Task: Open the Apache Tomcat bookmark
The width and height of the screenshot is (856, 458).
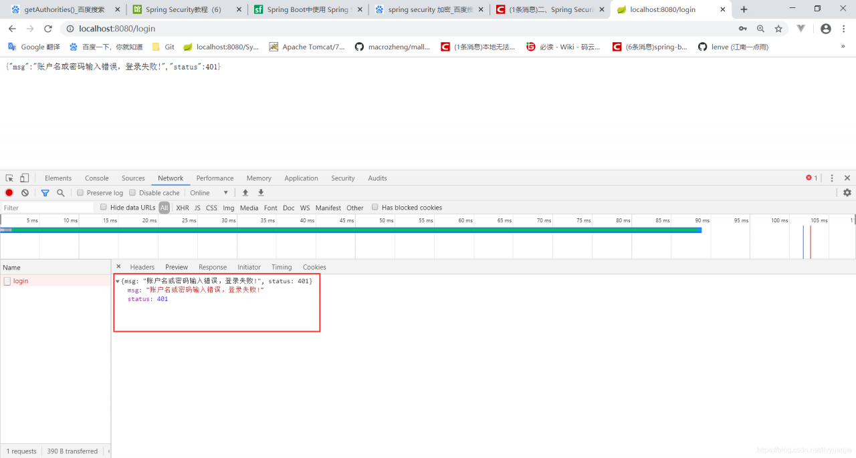Action: point(307,47)
